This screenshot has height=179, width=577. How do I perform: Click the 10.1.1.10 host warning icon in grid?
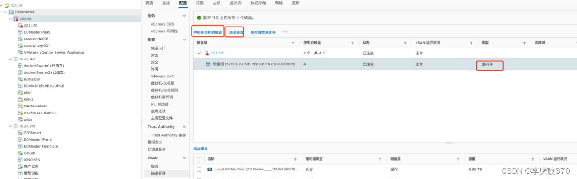coord(207,53)
